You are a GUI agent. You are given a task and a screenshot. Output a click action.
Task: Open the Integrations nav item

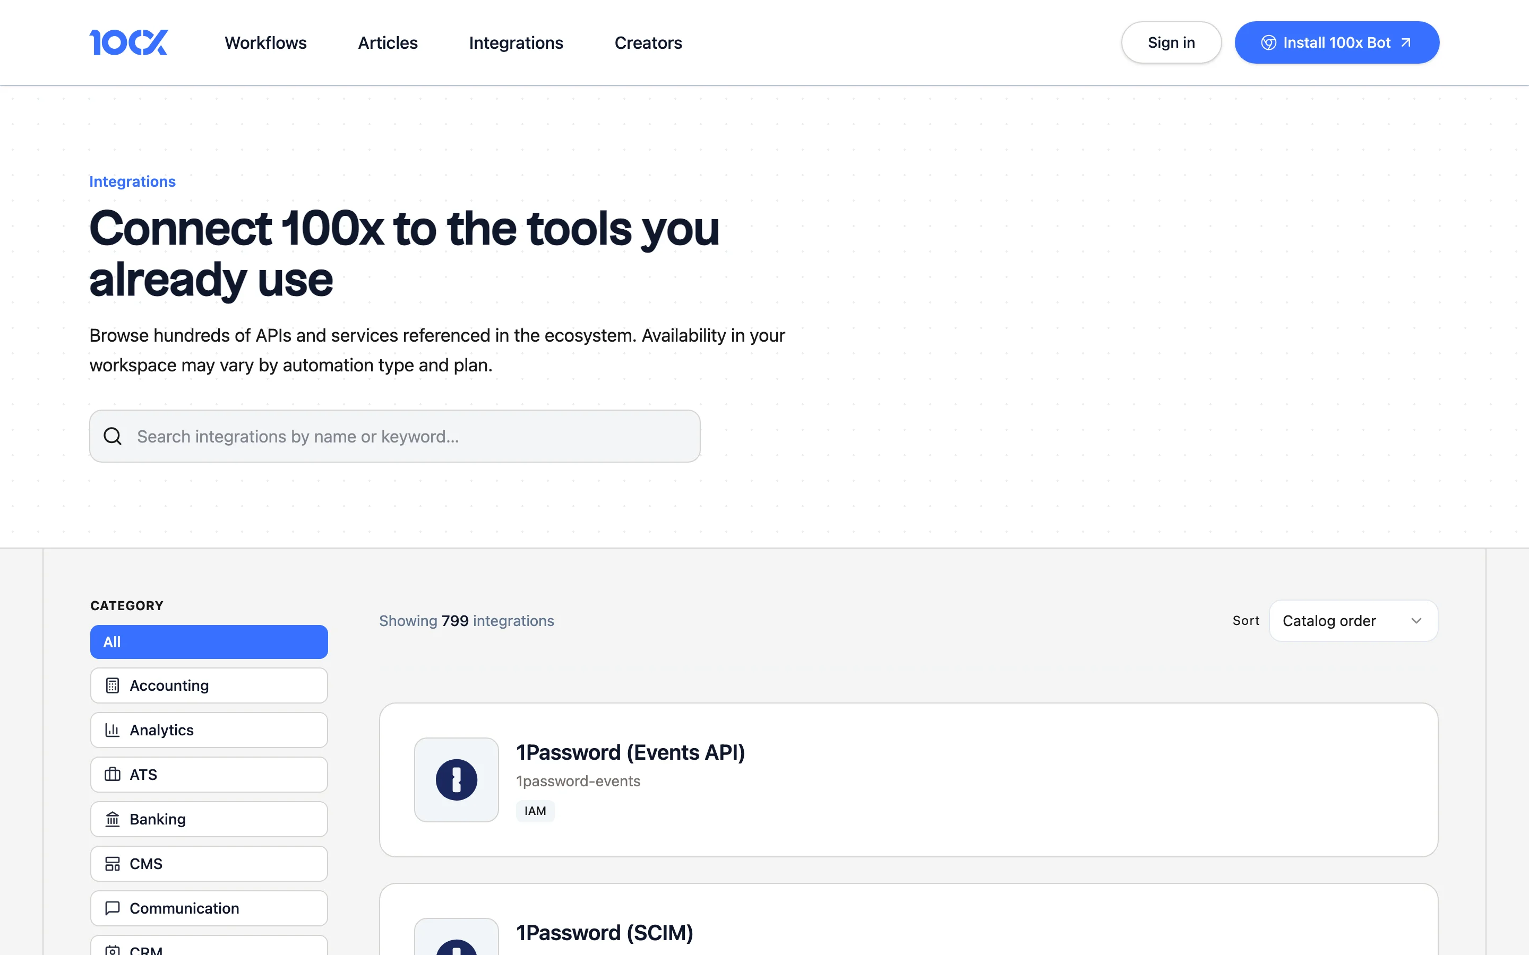[516, 42]
